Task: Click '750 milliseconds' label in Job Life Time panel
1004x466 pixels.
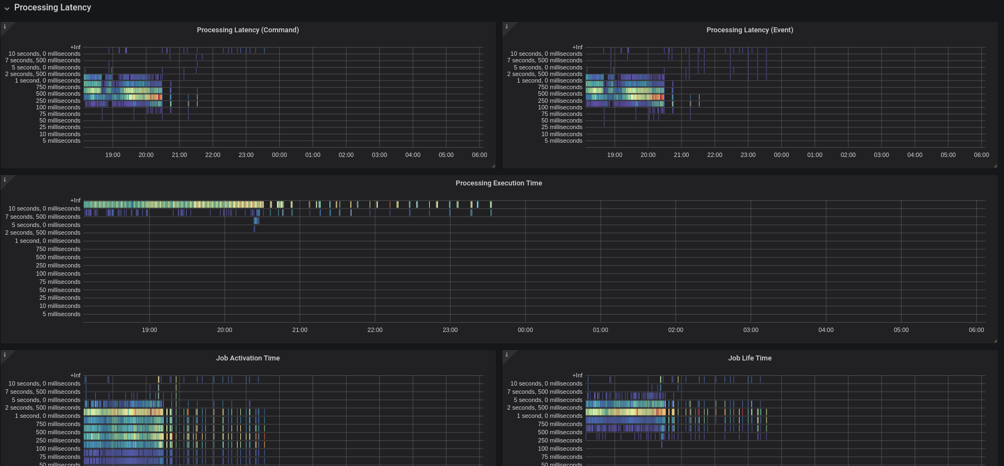Action: [x=560, y=424]
